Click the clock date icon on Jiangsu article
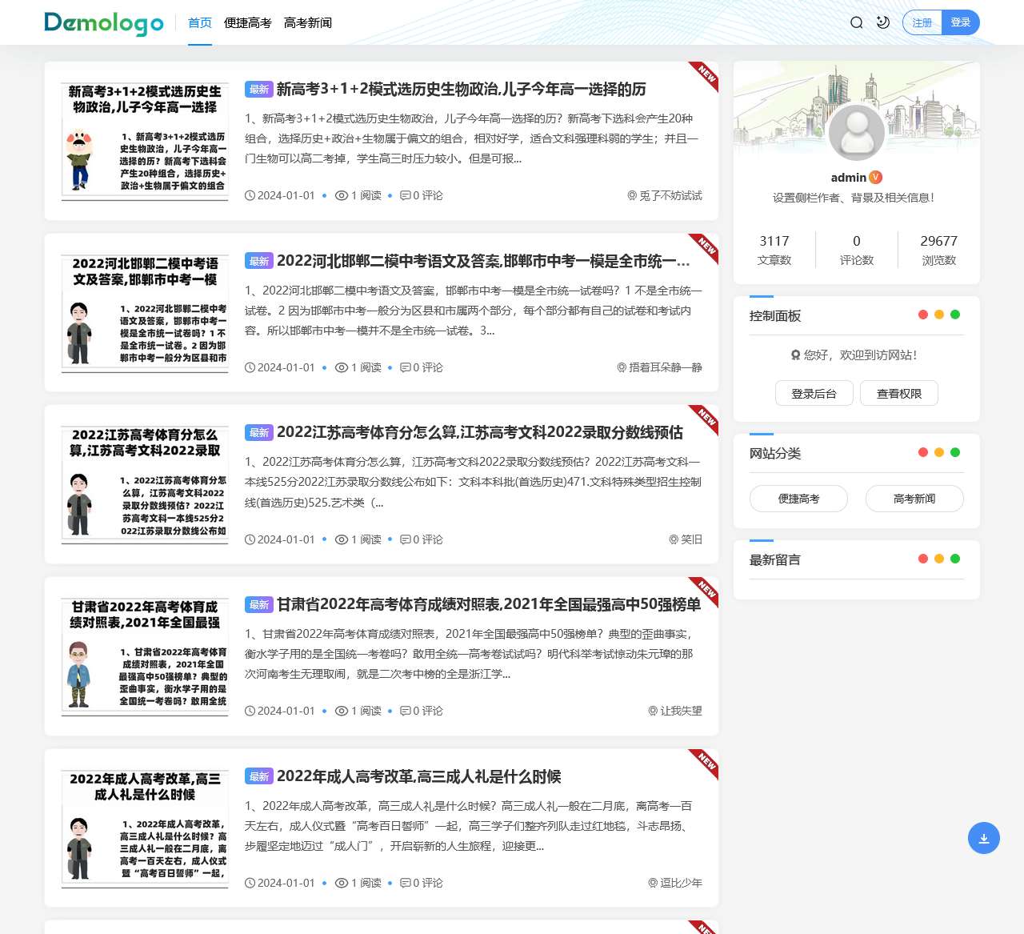 (x=250, y=539)
